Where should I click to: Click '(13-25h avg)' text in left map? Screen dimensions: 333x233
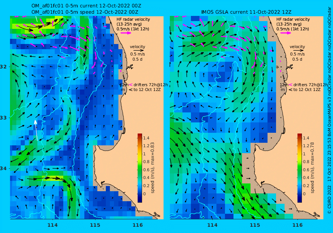pos(129,24)
